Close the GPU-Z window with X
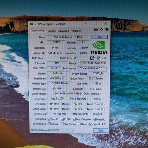148x148 pixels. 105,24
